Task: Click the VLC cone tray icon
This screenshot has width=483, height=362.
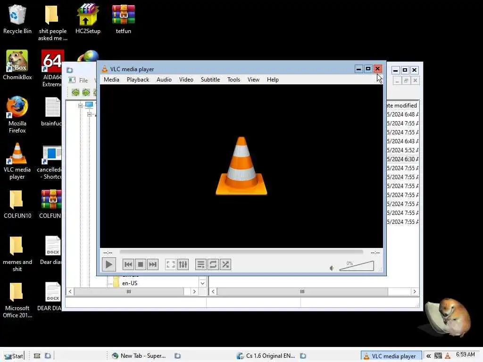Action: [448, 356]
